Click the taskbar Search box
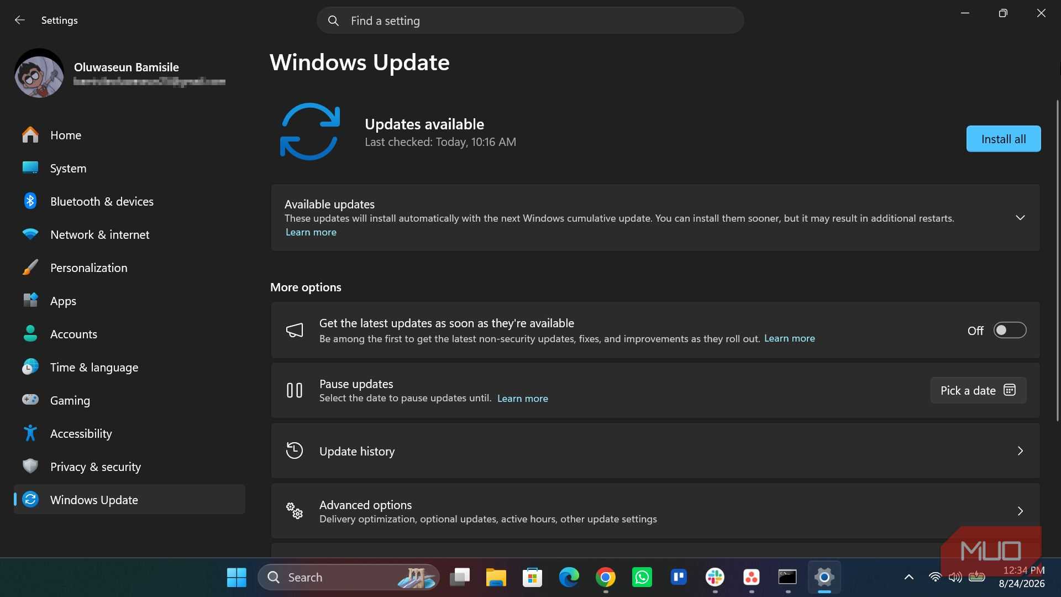 349,578
